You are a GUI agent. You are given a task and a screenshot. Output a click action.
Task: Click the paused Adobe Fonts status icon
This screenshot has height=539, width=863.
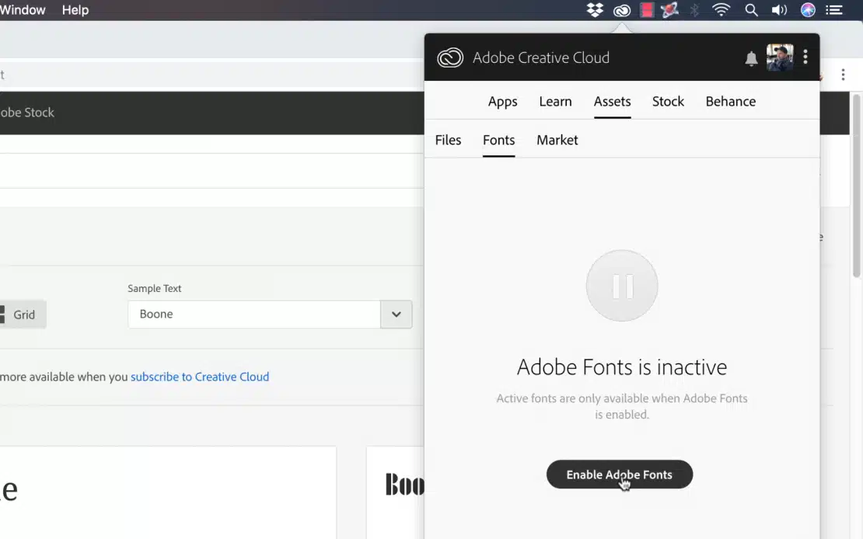(622, 286)
